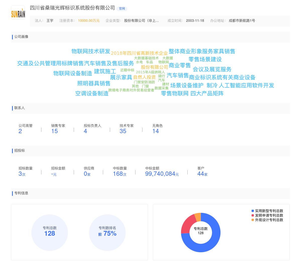Open the 技术专家 count of 35
The image size is (301, 266).
pos(123,131)
